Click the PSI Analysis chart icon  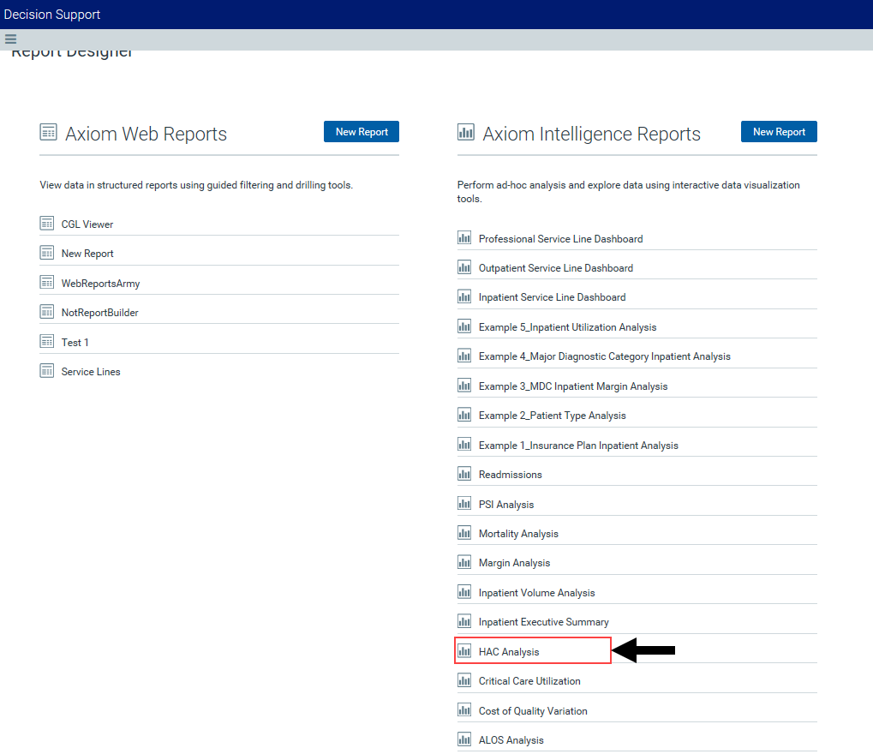[x=464, y=504]
